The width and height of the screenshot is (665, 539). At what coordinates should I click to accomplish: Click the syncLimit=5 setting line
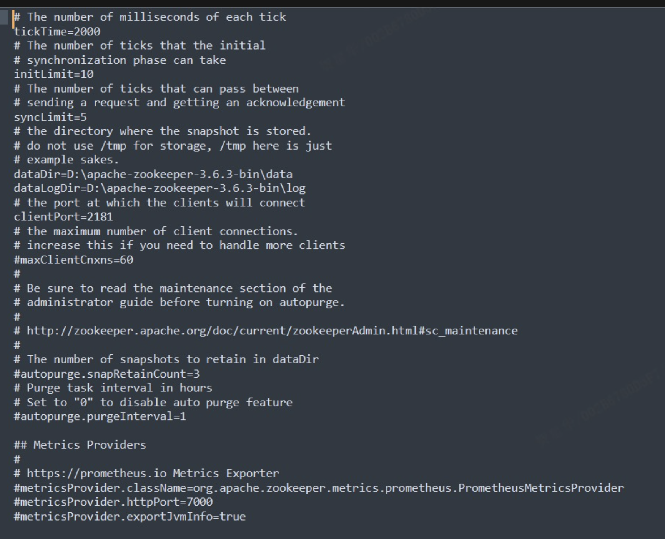pyautogui.click(x=50, y=117)
